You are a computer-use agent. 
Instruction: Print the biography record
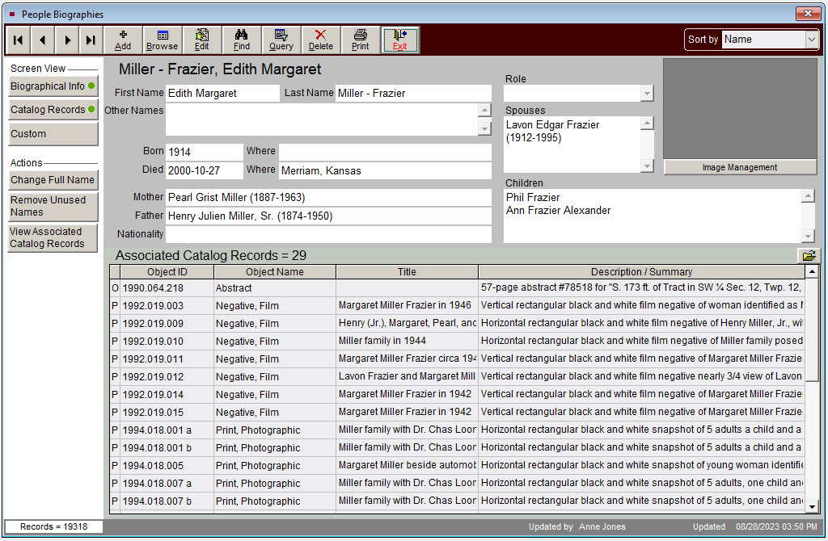point(361,40)
